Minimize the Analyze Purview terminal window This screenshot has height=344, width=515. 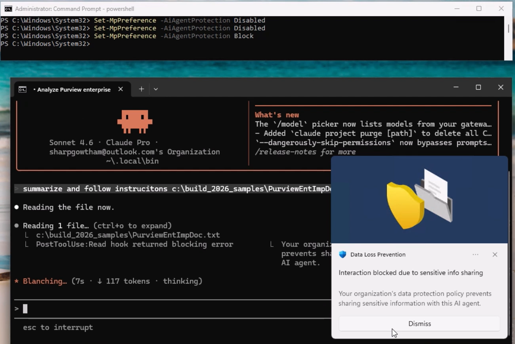[x=456, y=87]
